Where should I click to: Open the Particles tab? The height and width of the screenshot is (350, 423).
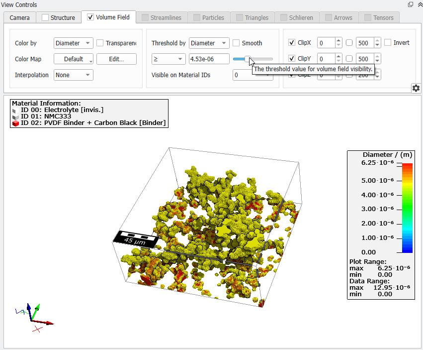[x=209, y=17]
